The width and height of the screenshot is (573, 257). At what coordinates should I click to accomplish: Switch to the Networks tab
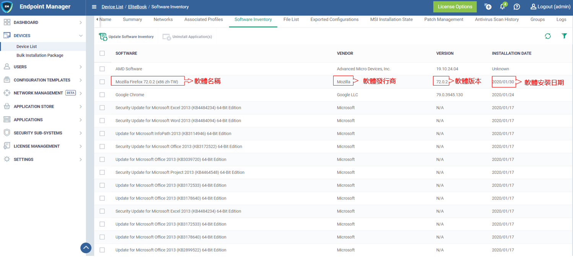pyautogui.click(x=163, y=19)
